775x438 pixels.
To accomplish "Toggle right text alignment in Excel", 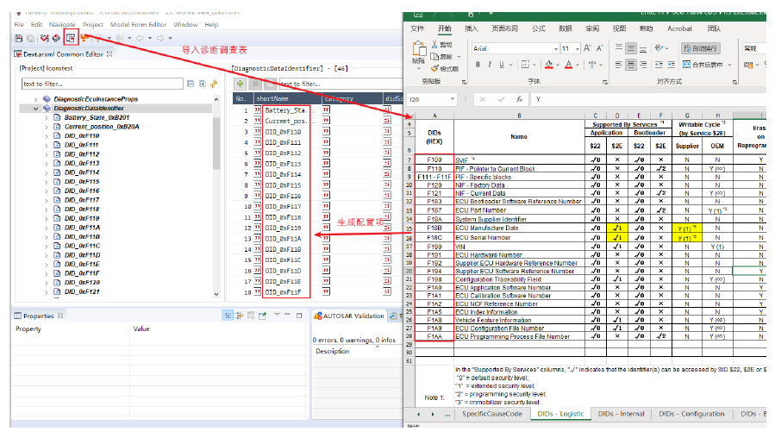I will [643, 65].
